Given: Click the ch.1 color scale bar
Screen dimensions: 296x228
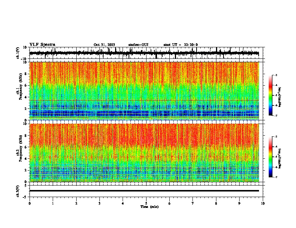Looking at the screenshot, I should 270,95.
